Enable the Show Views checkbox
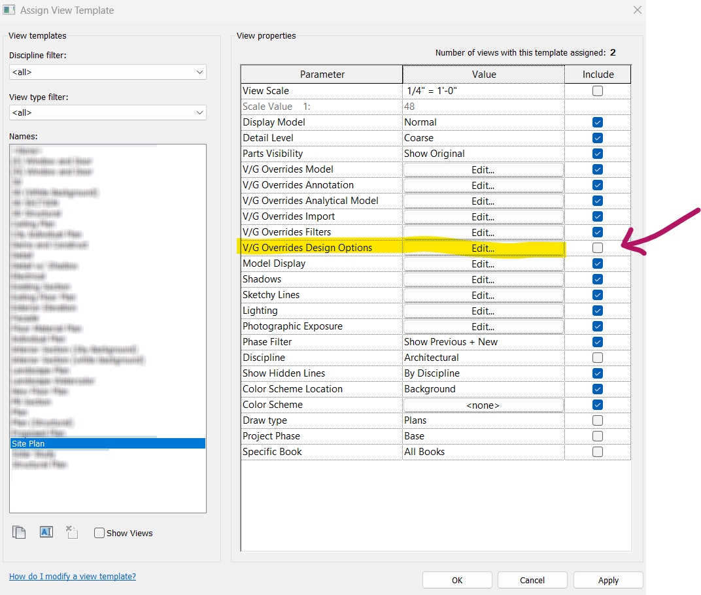The width and height of the screenshot is (701, 595). [x=99, y=533]
